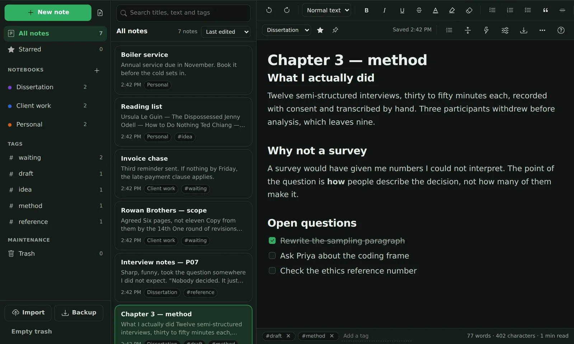
Task: Insert a block quote
Action: (545, 10)
